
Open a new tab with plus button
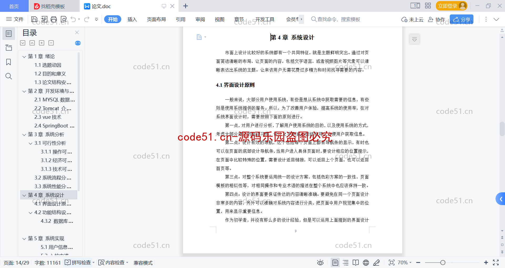point(185,6)
